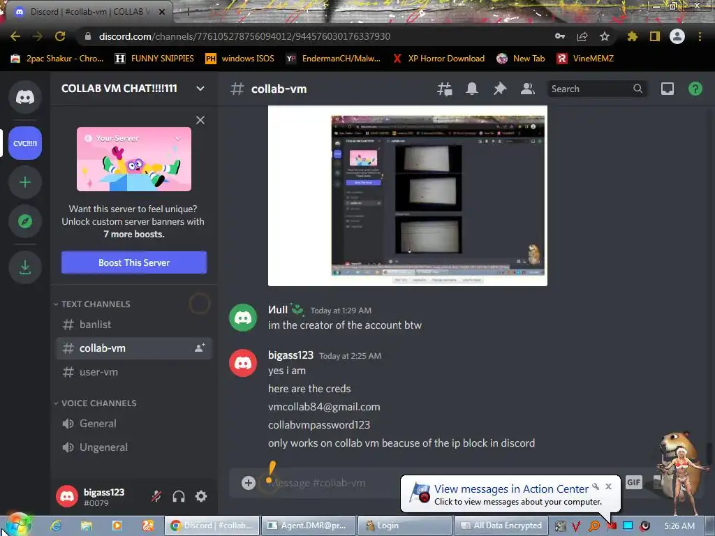Click in Discord search field
The width and height of the screenshot is (715, 536).
click(596, 89)
